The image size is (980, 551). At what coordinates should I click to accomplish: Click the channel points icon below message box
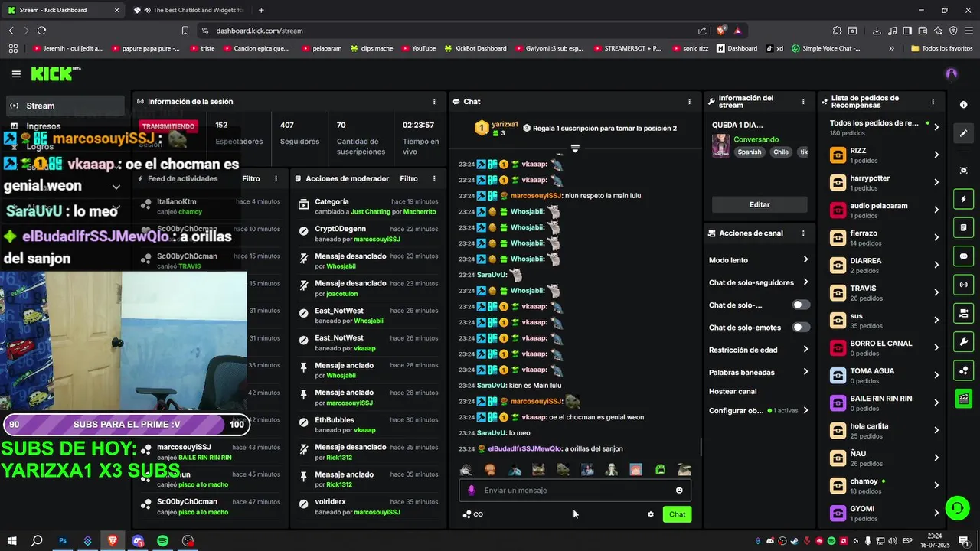(467, 514)
